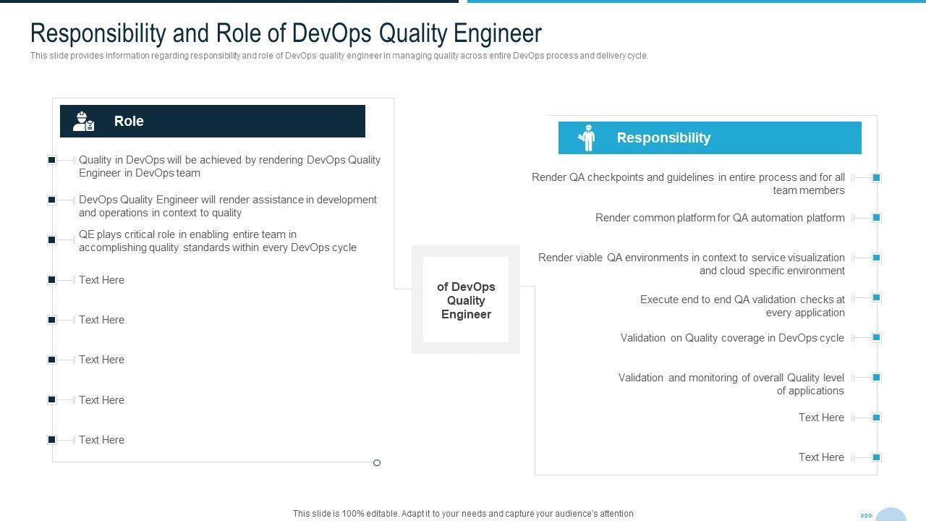Select the last 'Text Here' under Responsibility

820,457
